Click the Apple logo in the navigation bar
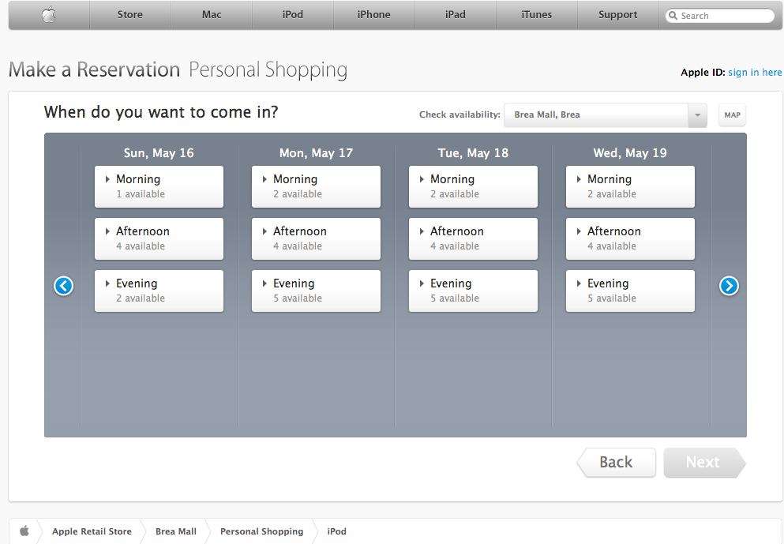This screenshot has width=784, height=544. point(48,15)
